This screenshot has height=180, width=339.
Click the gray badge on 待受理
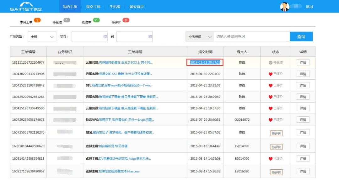click(x=67, y=20)
